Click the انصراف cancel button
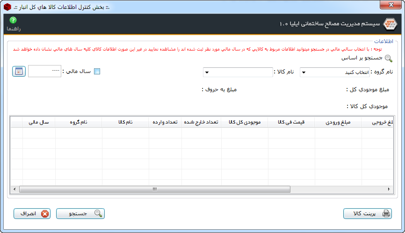 click(32, 213)
